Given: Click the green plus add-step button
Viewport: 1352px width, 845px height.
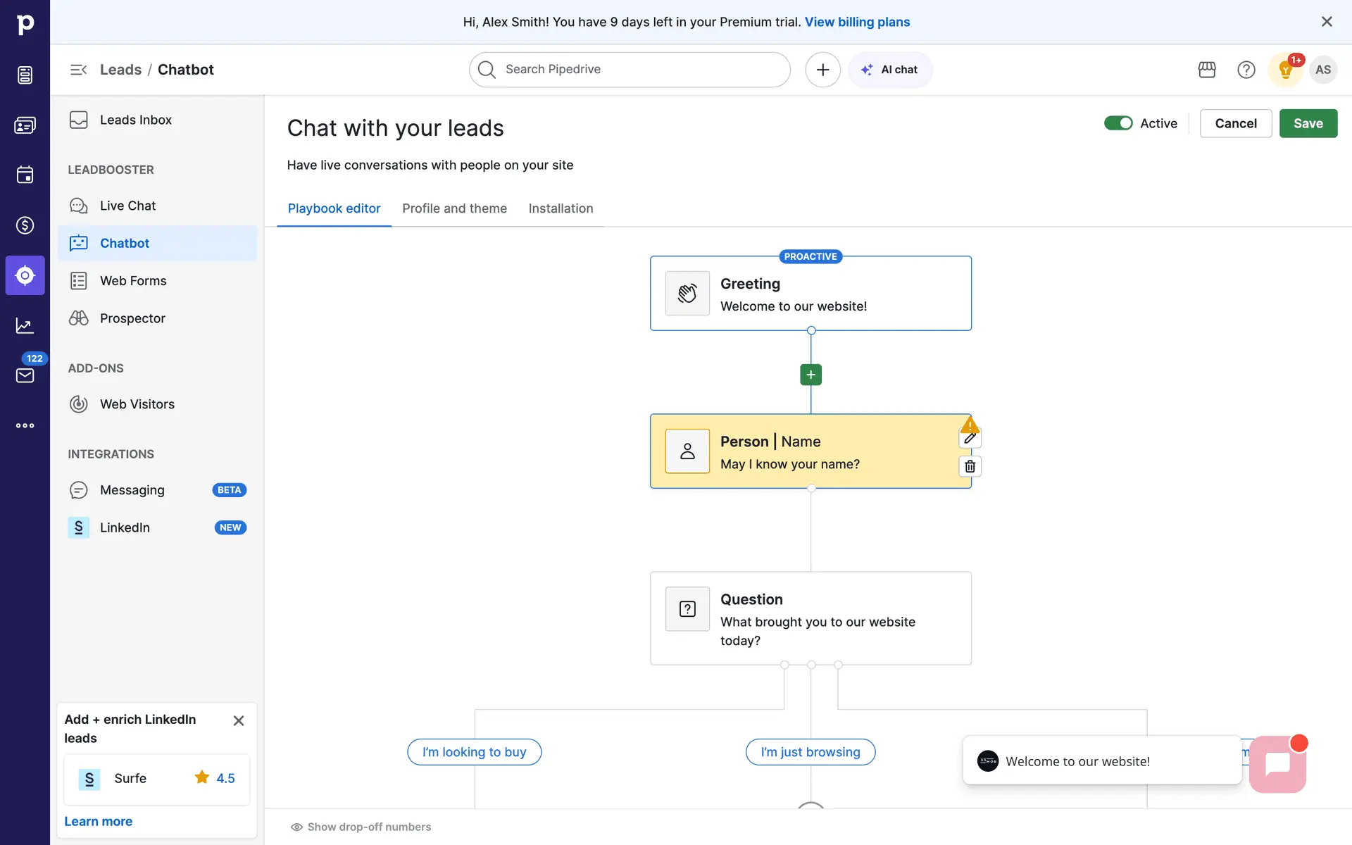Looking at the screenshot, I should tap(810, 375).
